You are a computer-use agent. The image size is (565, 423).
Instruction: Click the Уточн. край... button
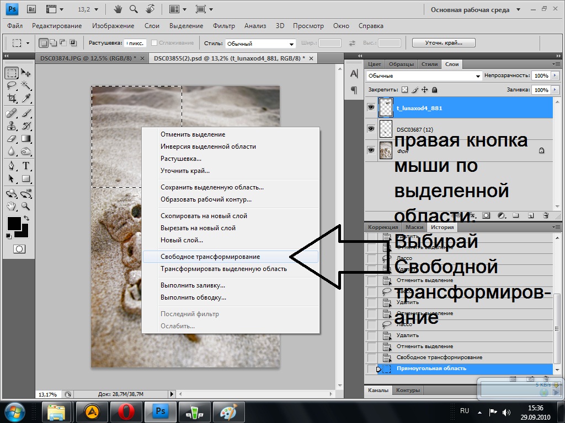click(x=444, y=43)
